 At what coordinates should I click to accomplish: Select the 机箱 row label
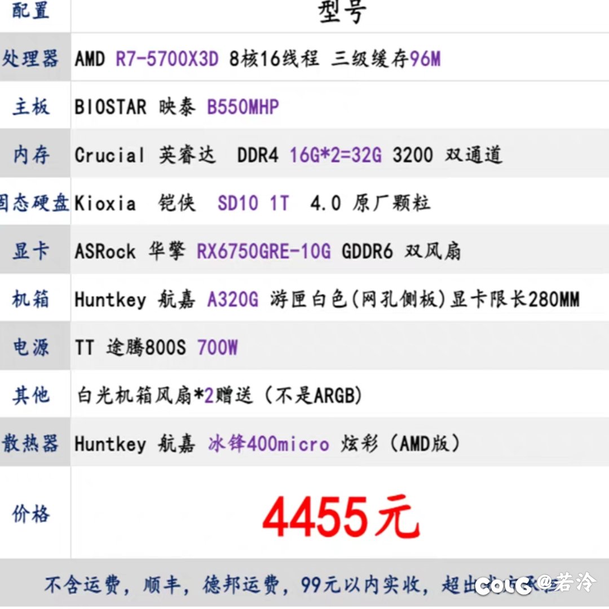tap(31, 299)
